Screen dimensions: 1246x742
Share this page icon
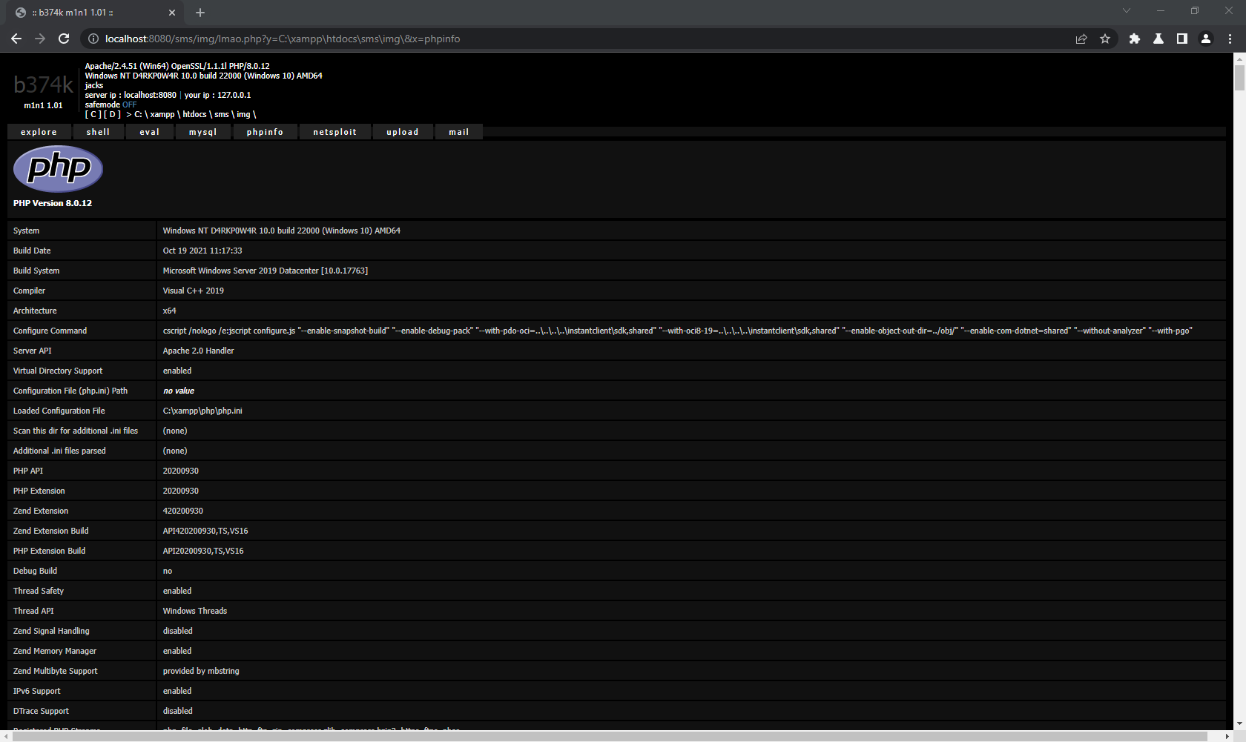coord(1081,39)
